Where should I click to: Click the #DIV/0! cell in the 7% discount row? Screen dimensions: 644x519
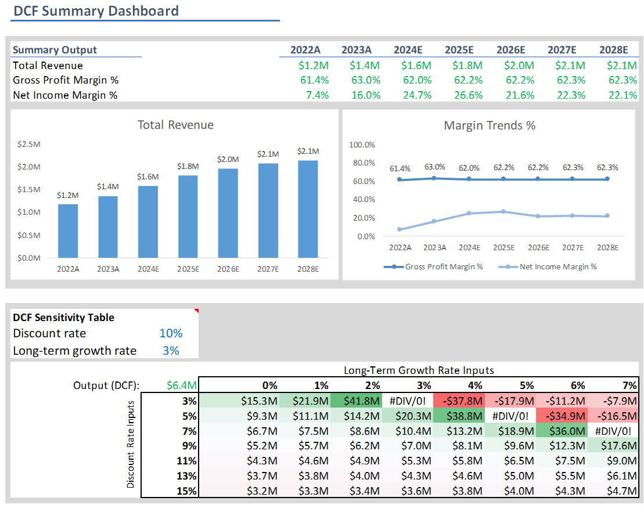612,431
